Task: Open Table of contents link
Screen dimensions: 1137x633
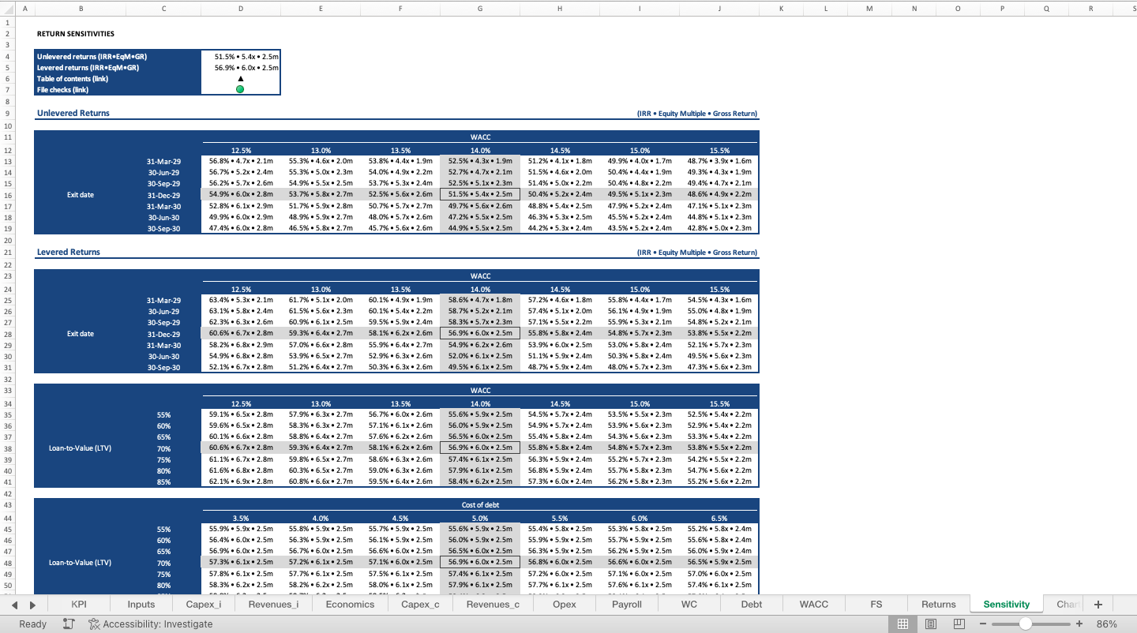Action: click(x=73, y=78)
